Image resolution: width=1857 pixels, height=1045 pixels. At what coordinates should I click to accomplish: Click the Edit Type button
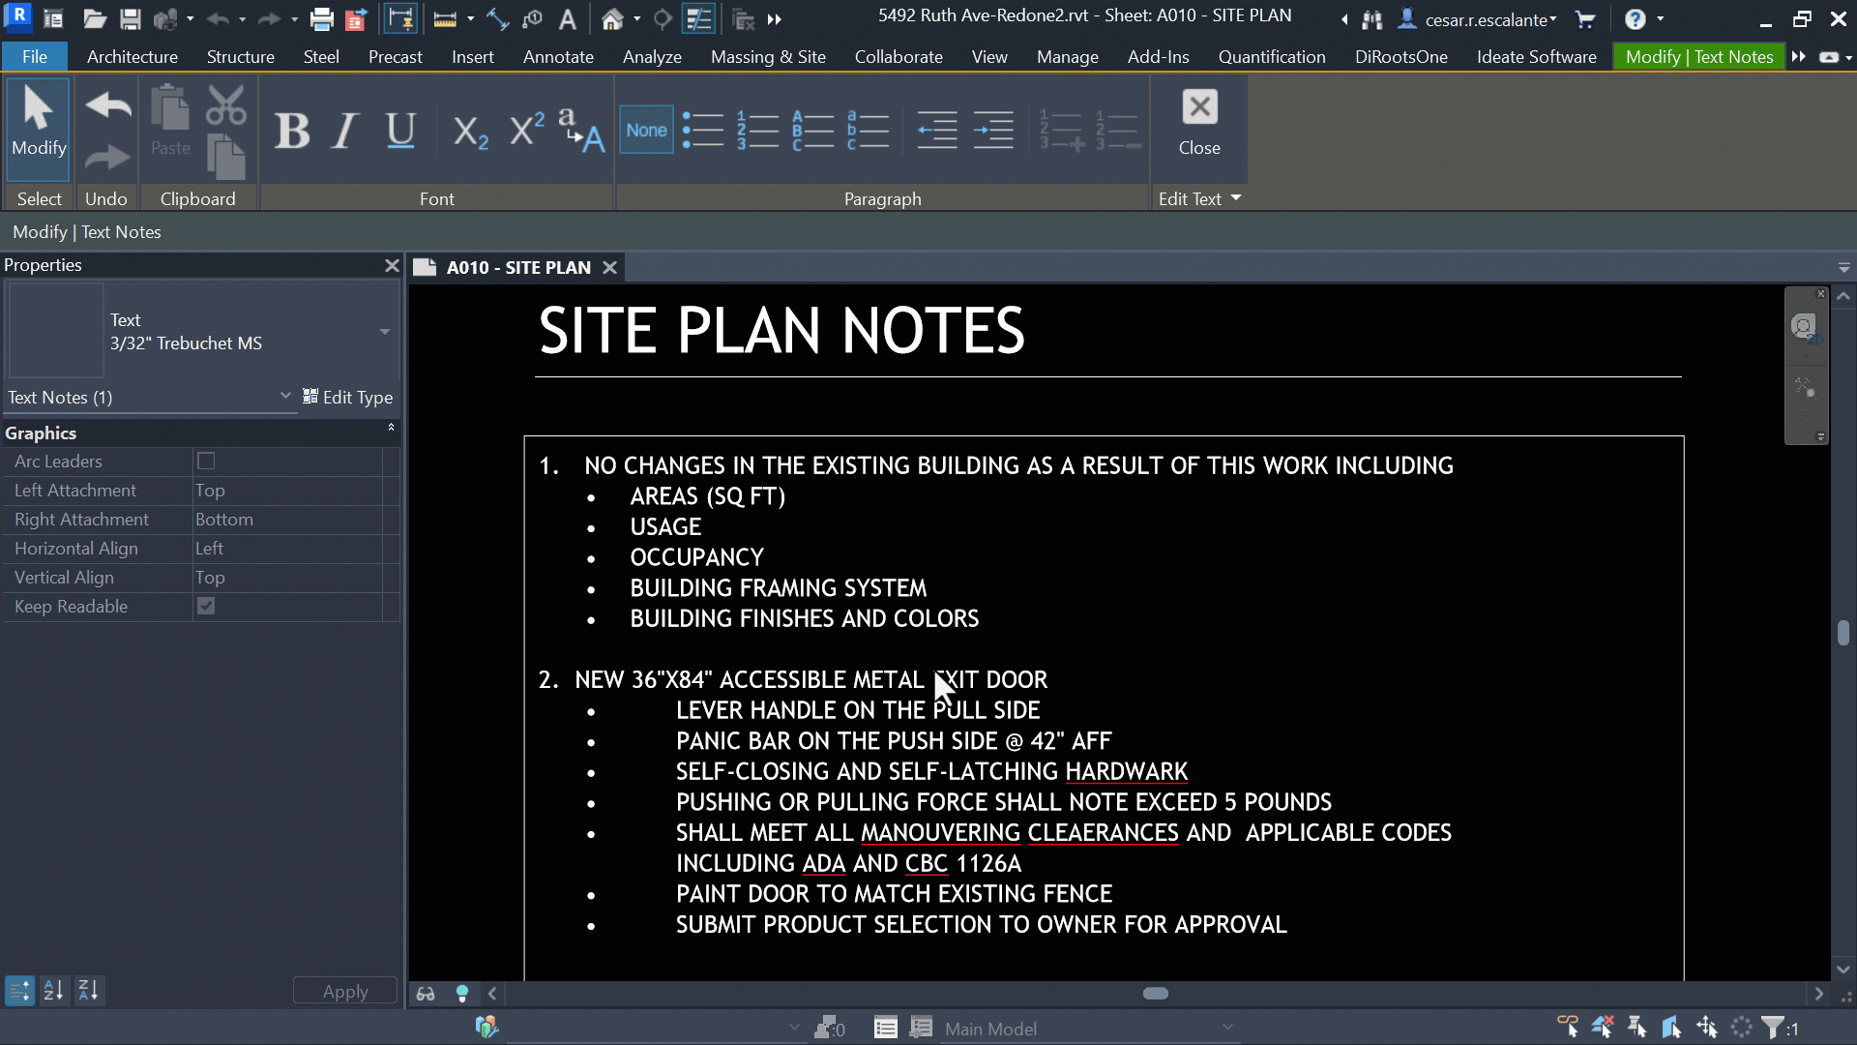[348, 398]
